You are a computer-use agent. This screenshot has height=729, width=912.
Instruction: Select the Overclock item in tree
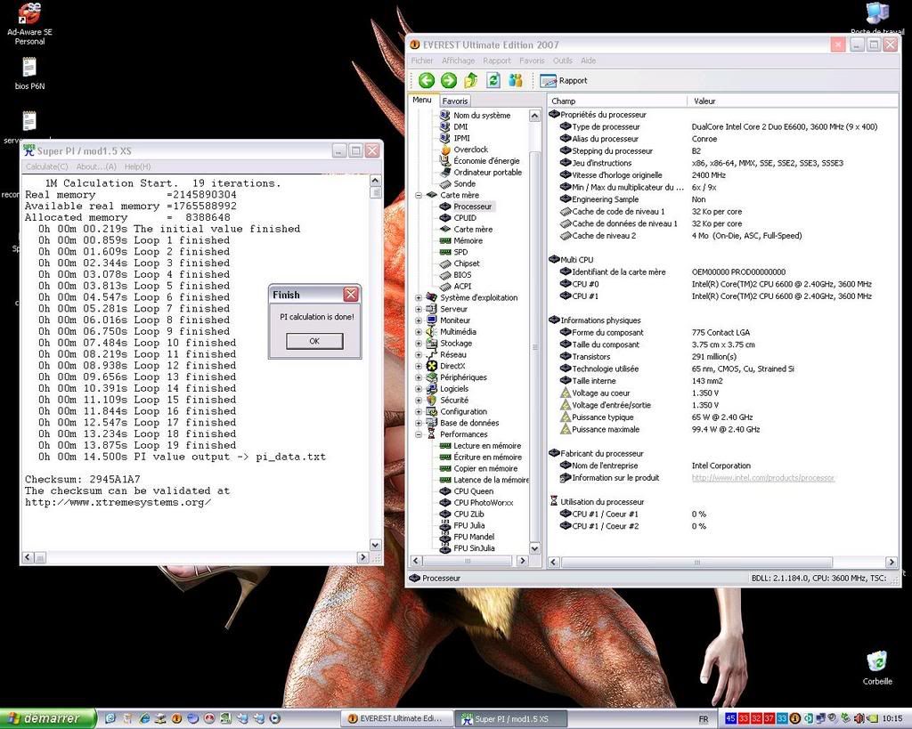(470, 150)
